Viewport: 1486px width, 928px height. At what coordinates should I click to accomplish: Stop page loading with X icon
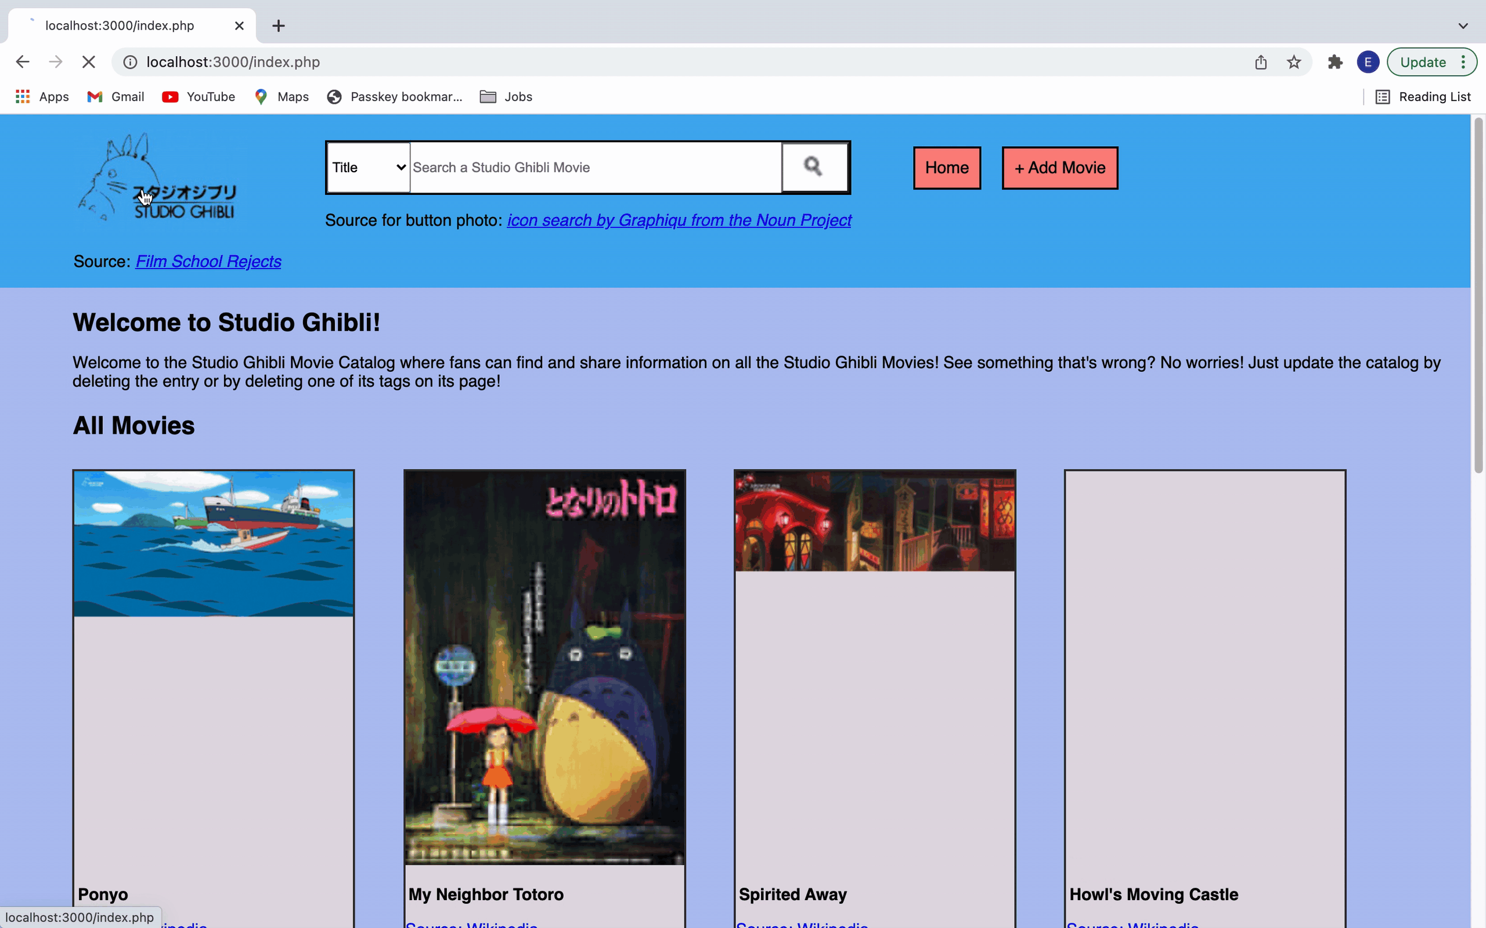click(88, 62)
